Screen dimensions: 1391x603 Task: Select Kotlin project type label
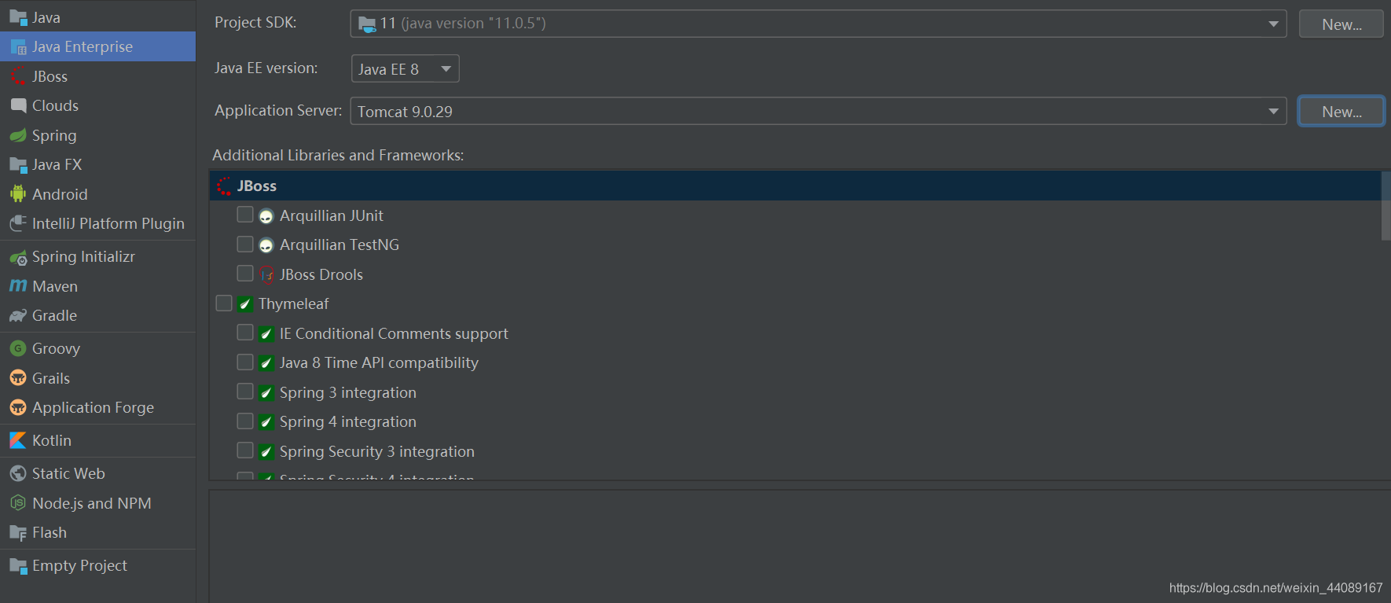52,440
